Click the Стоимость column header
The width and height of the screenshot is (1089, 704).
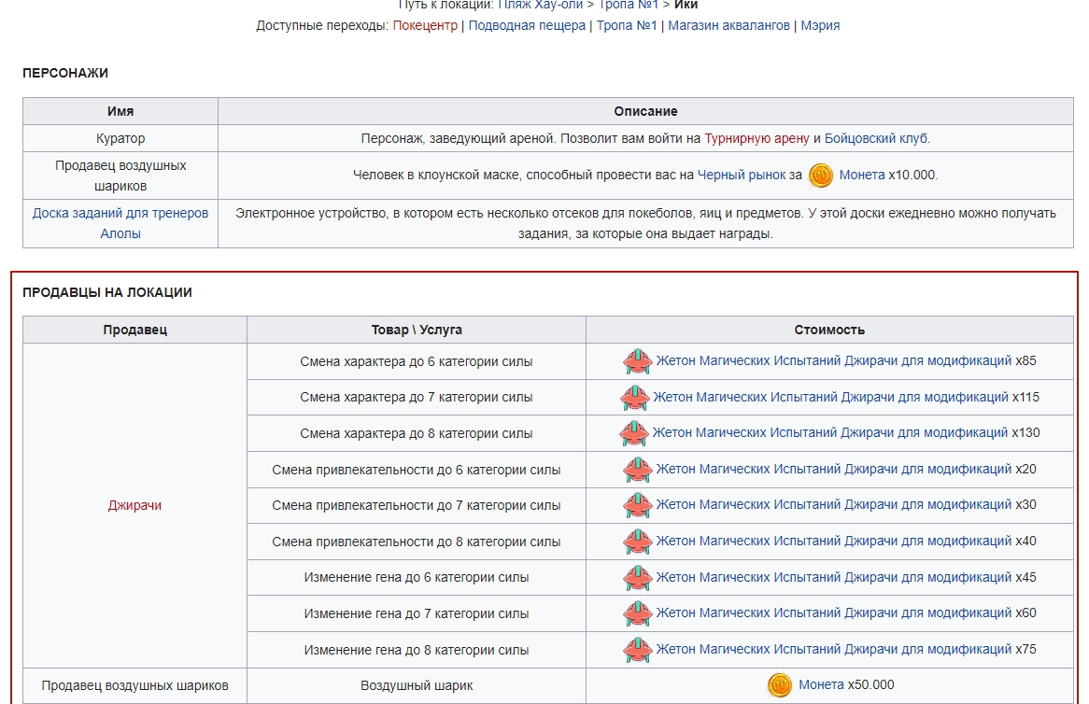pos(829,330)
